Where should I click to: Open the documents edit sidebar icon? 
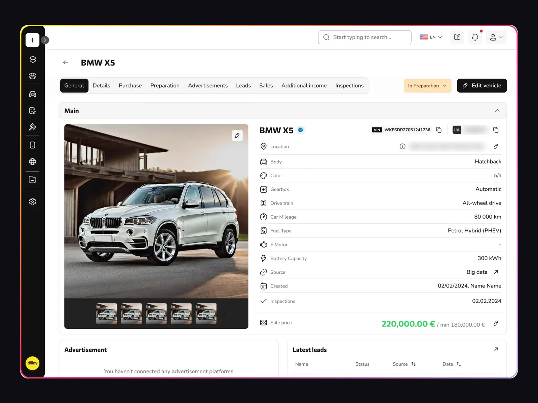pos(32,110)
